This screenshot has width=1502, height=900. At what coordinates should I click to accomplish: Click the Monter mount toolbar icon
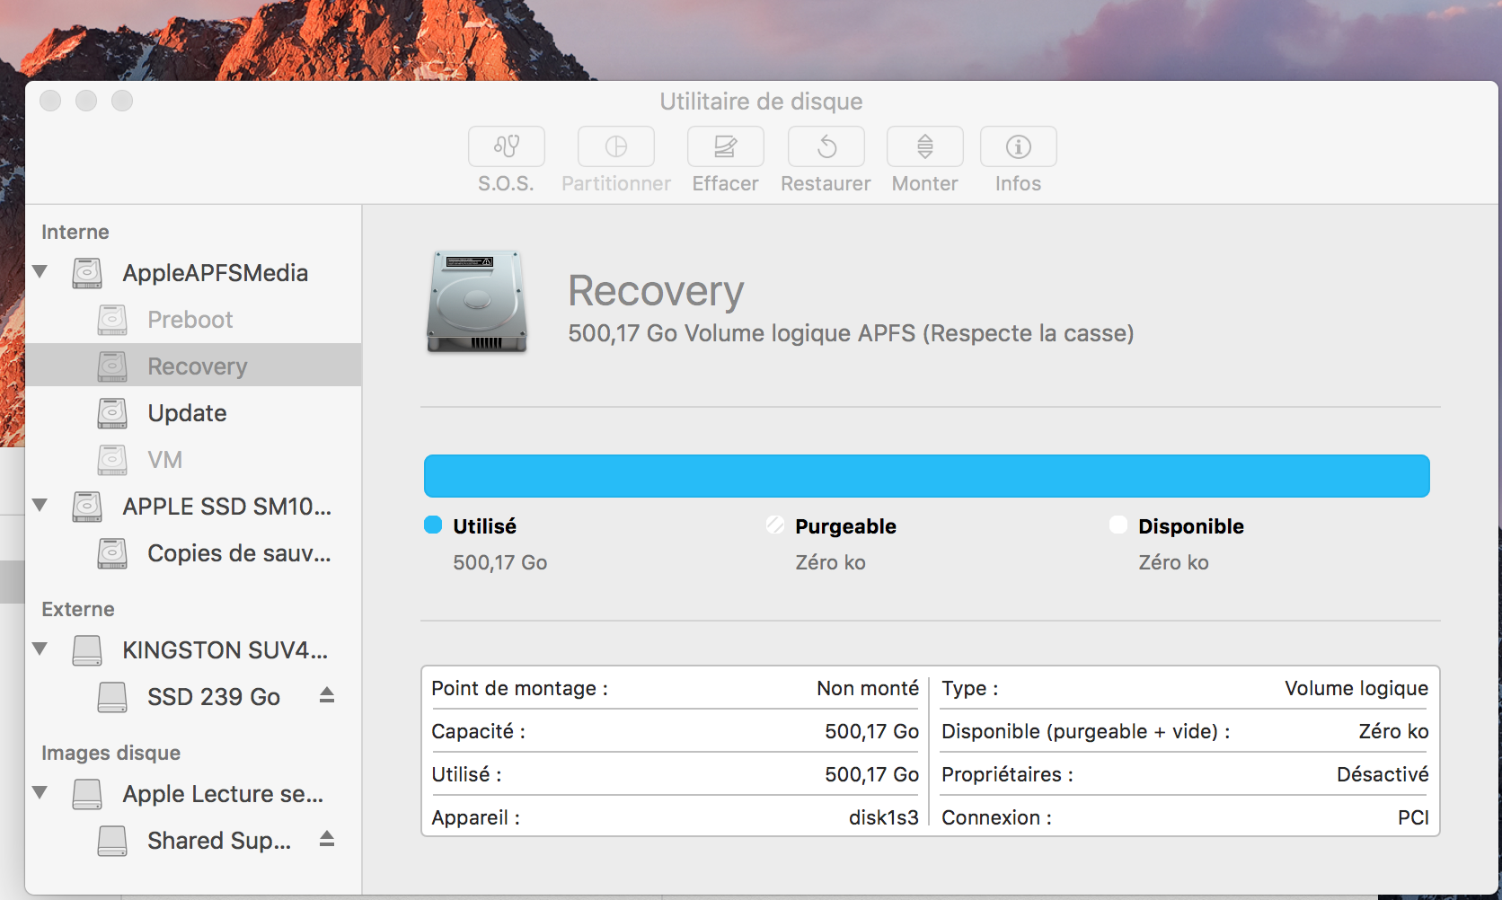coord(924,146)
